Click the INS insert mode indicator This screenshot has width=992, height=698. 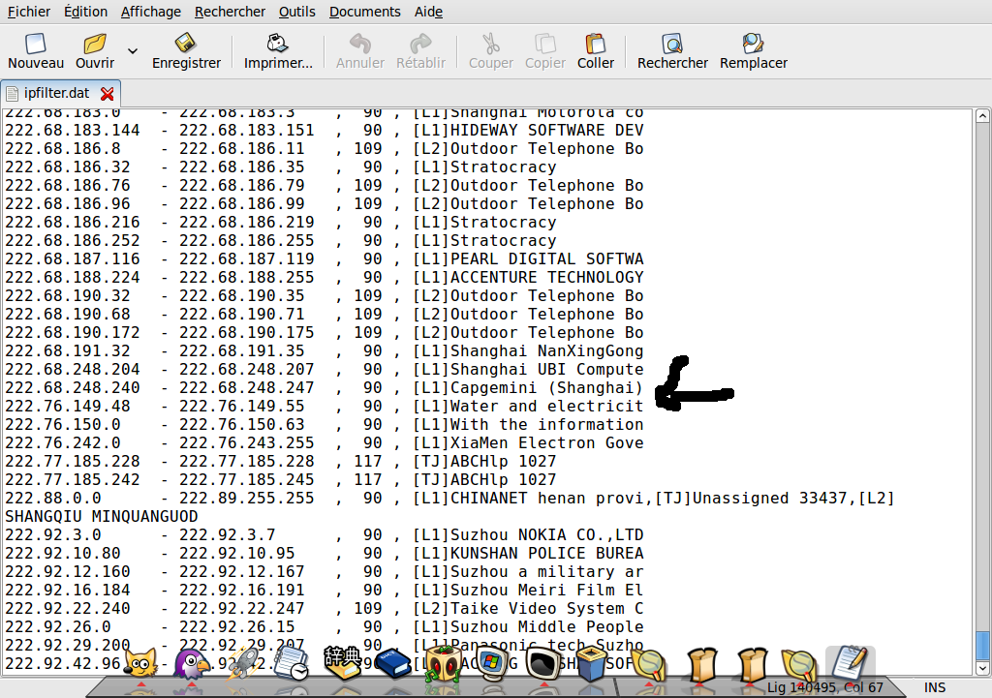click(x=935, y=687)
